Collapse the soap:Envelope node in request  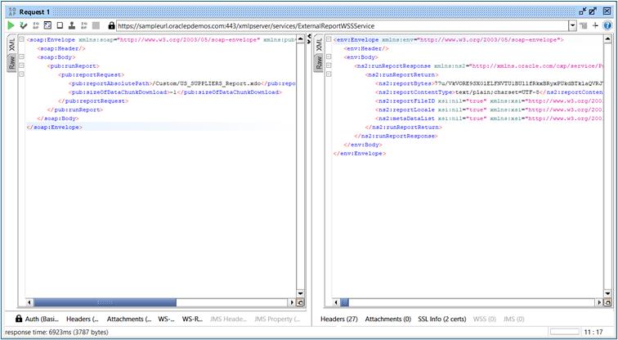click(20, 39)
